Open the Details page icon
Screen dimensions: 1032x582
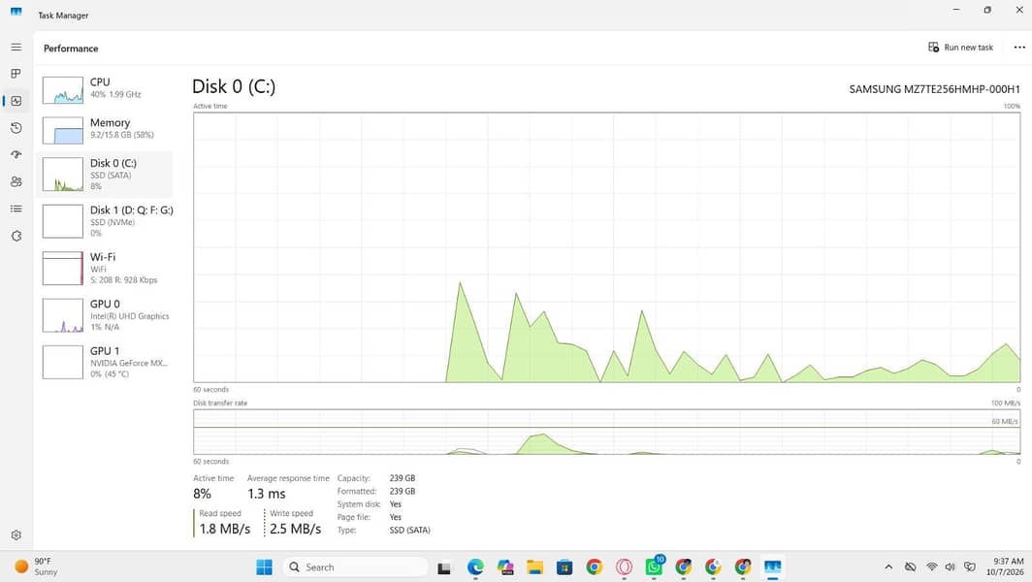(16, 209)
